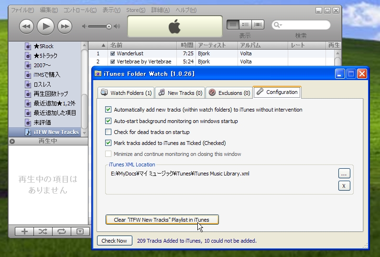Switch iTunes to list view
Viewport: 380px width, 257px height.
(233, 25)
